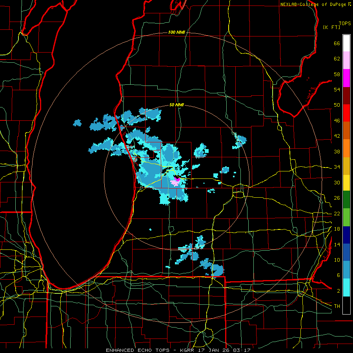Screen dimensions: 353x353
Task: Click the "[K FT]" unit label
Action: click(331, 27)
